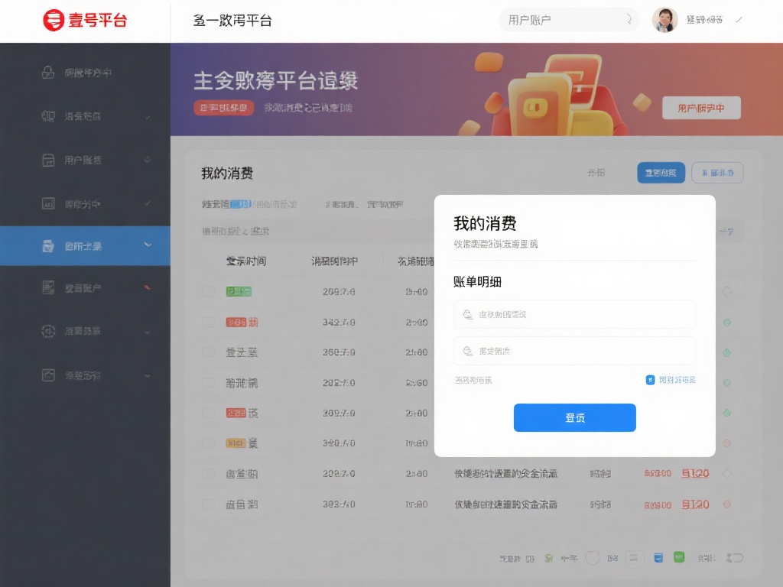Viewport: 783px width, 587px height.
Task: Click the blue app icon in the footer
Action: coord(658,558)
